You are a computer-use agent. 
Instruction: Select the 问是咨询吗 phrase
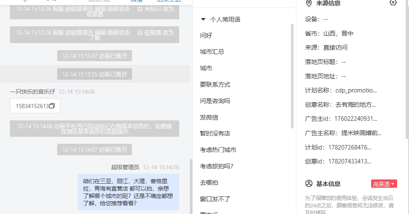coord(215,101)
